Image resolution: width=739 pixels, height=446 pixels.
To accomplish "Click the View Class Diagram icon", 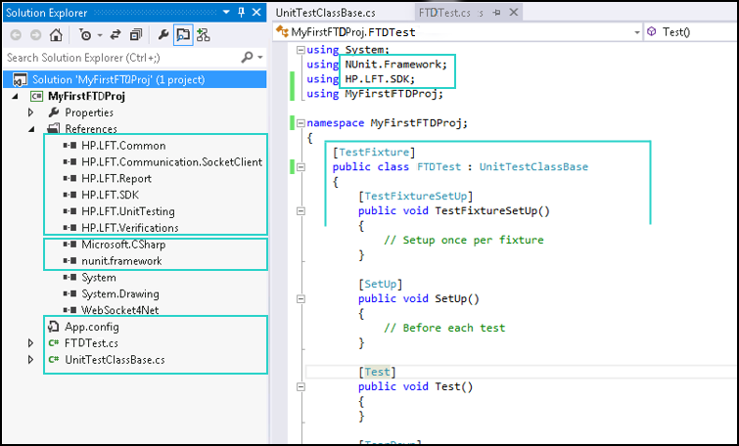I will pos(204,35).
